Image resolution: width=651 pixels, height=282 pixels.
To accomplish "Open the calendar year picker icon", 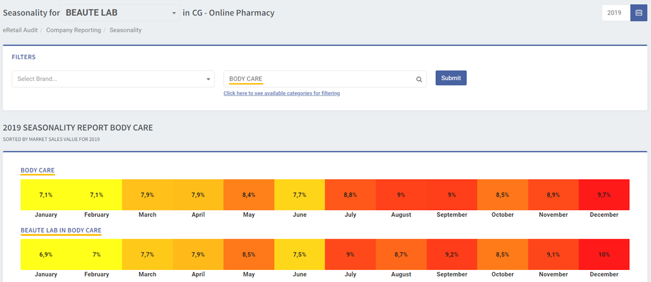I will [638, 13].
